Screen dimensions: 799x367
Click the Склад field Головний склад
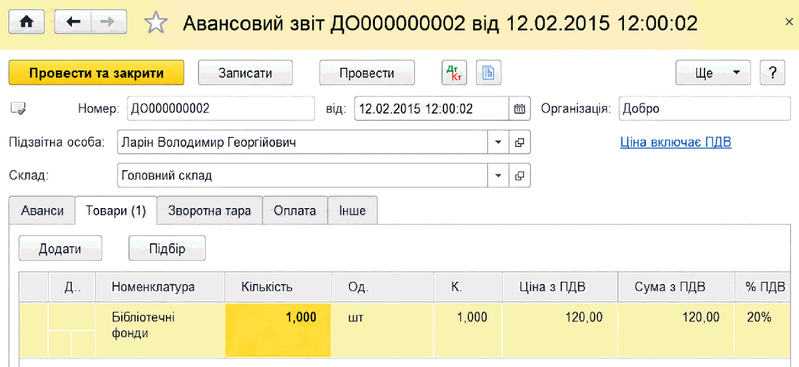point(303,176)
